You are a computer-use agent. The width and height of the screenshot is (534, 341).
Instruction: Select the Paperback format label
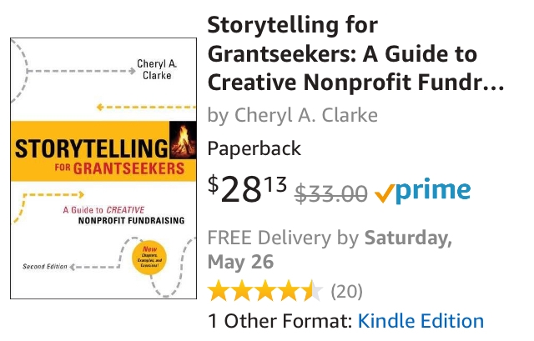[x=254, y=149]
